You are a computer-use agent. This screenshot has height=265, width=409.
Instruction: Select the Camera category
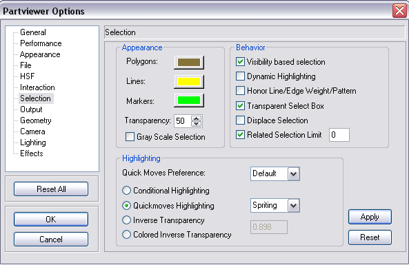tap(32, 131)
